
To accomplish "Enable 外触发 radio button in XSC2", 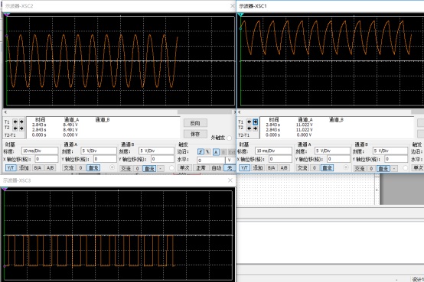I will [x=230, y=138].
